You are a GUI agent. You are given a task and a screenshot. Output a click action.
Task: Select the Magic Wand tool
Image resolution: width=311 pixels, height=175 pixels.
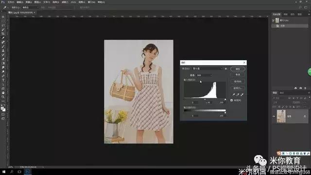(3, 30)
